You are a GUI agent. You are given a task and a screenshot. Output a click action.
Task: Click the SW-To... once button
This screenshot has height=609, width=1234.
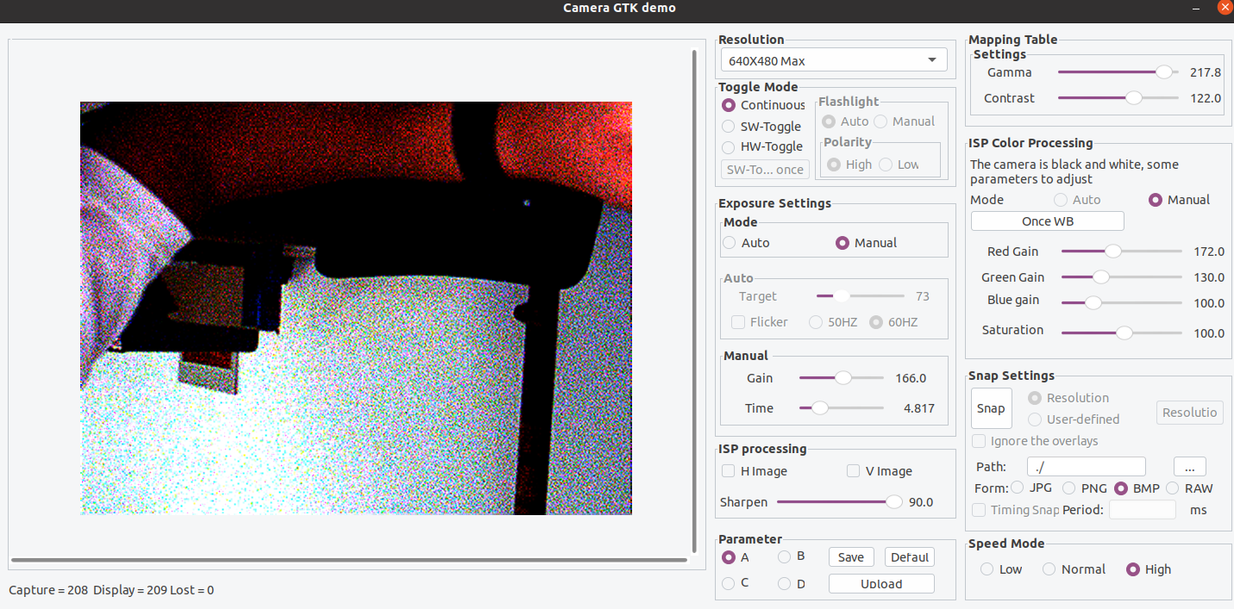pyautogui.click(x=765, y=170)
